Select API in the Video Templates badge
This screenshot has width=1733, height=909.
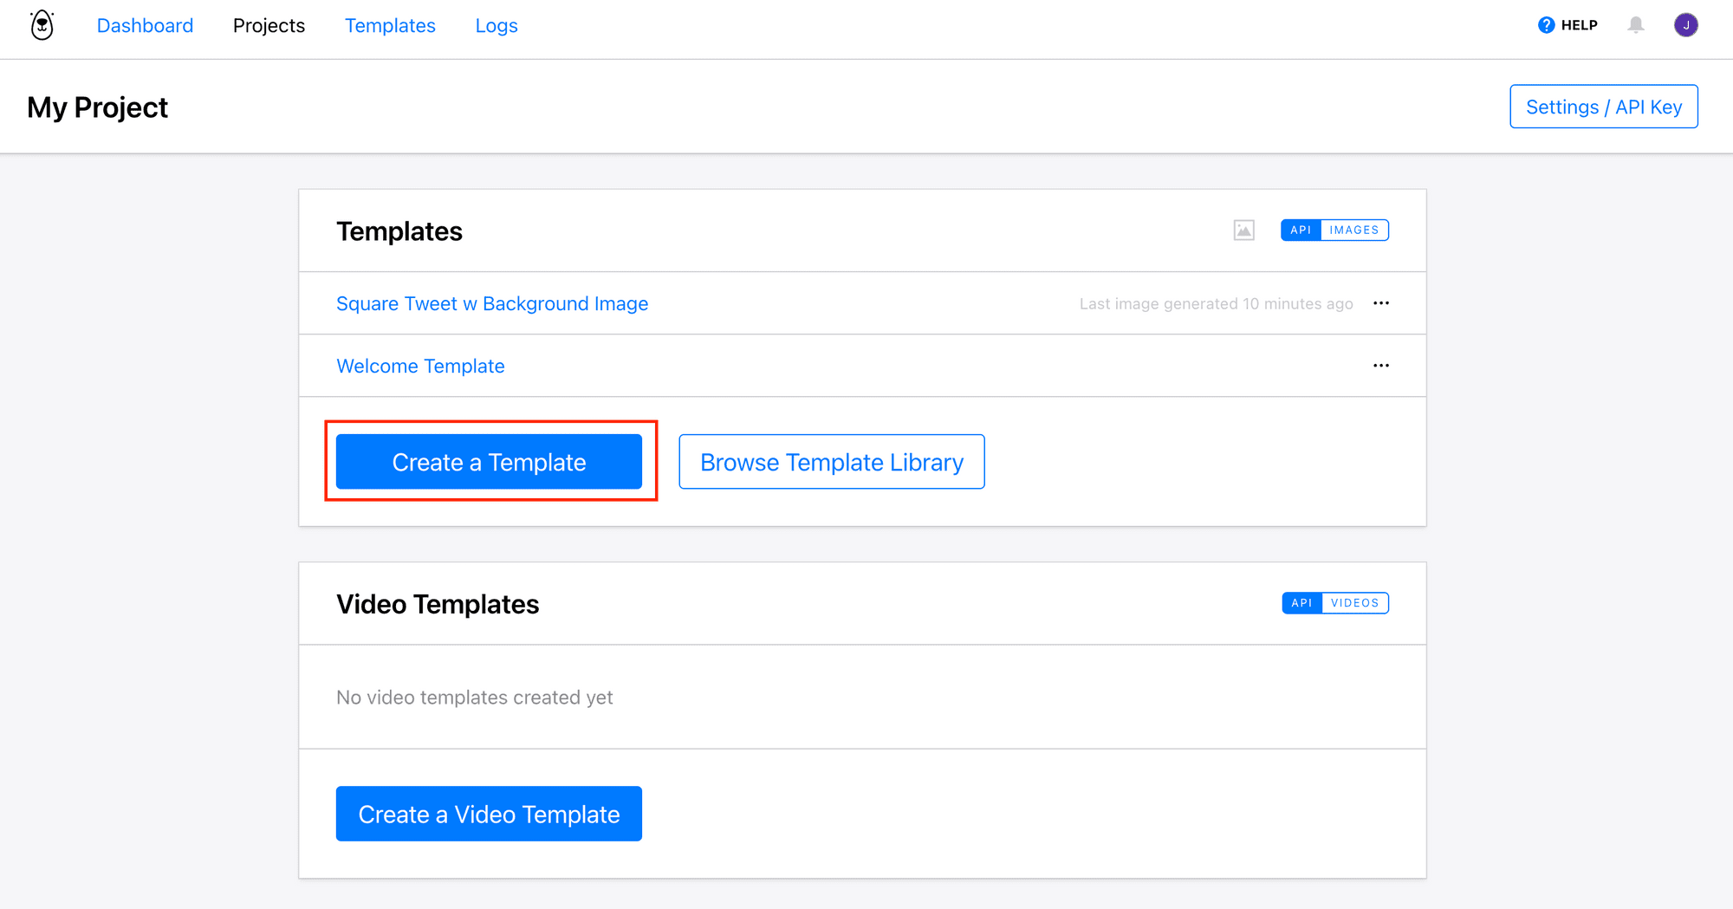(x=1301, y=603)
